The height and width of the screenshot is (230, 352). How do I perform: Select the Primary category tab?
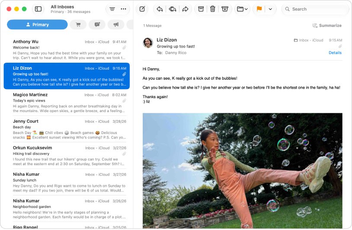point(37,25)
